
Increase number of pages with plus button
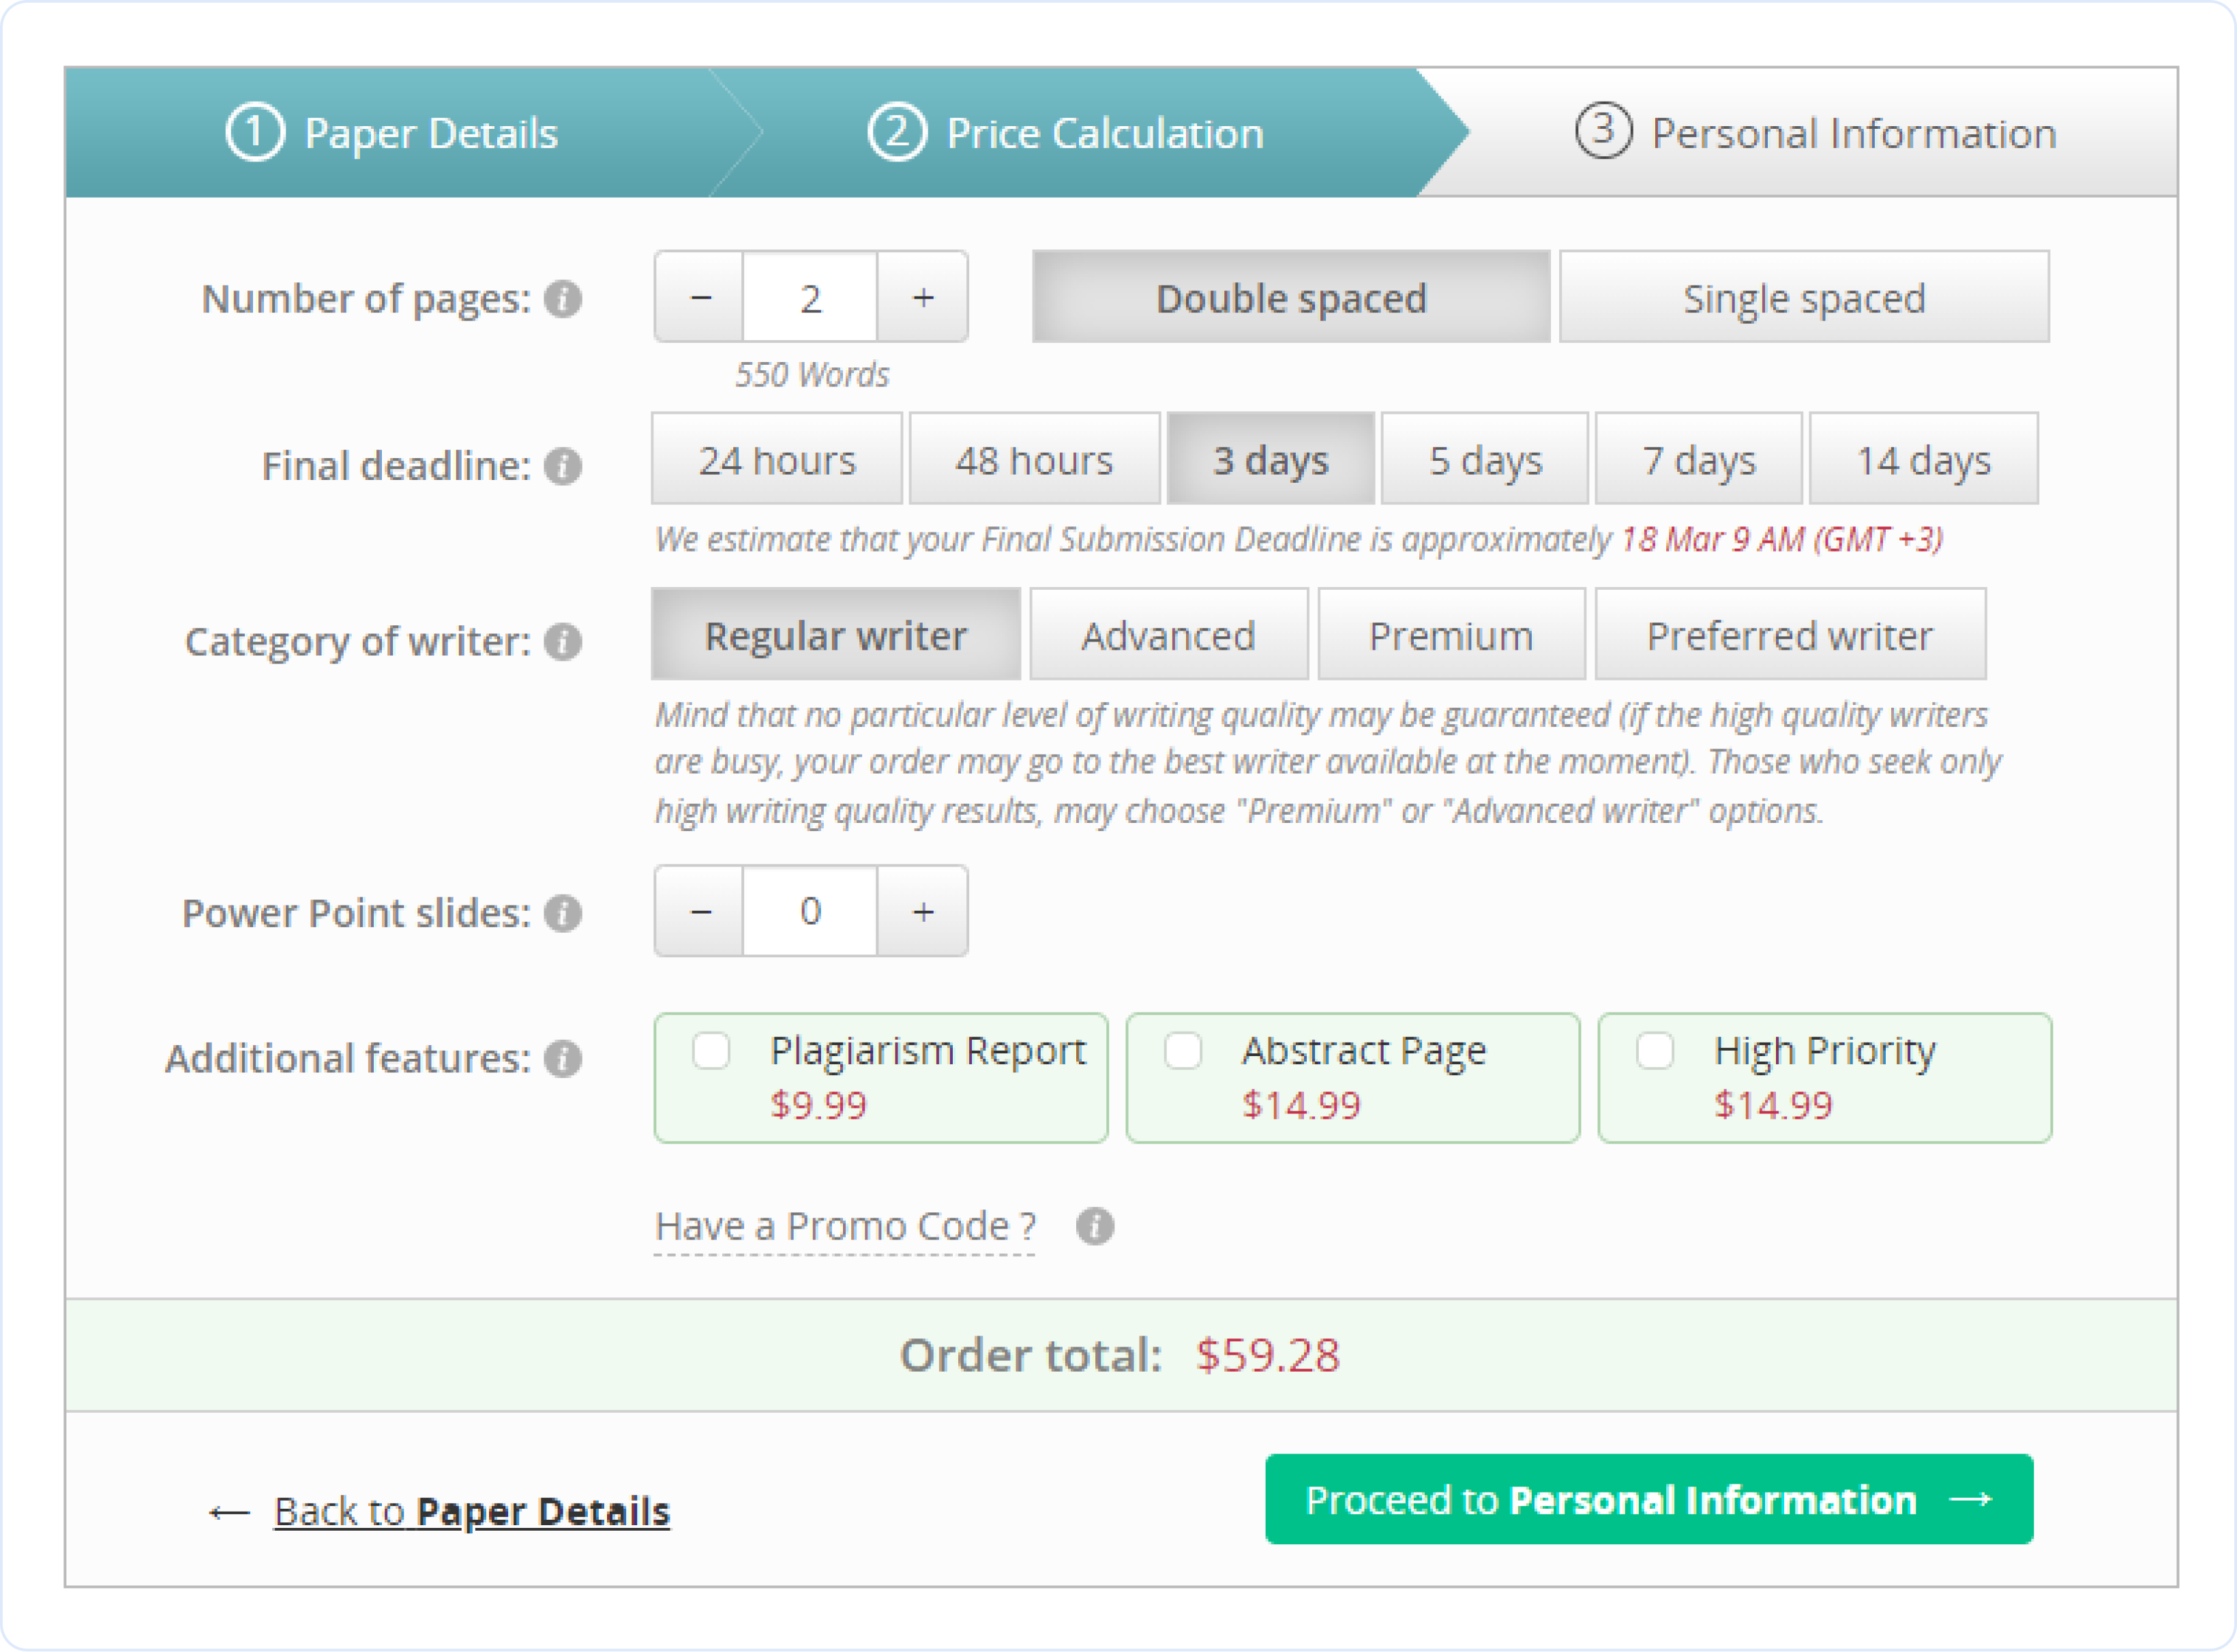[x=922, y=297]
